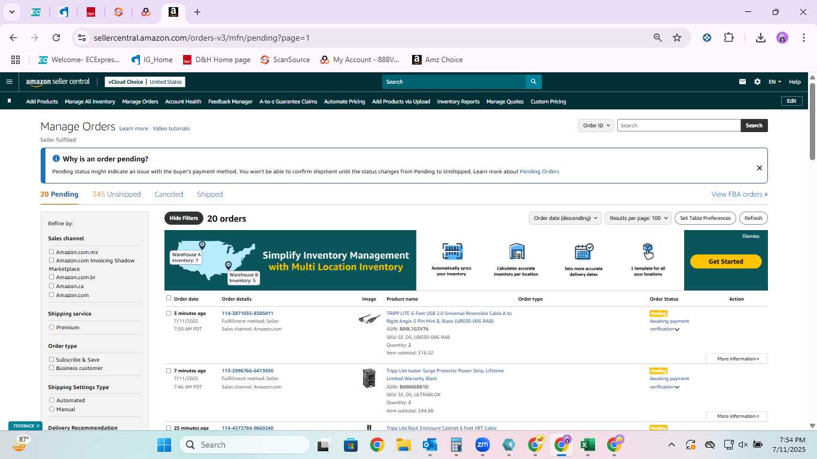
Task: Open Calculator from the taskbar
Action: point(456,445)
